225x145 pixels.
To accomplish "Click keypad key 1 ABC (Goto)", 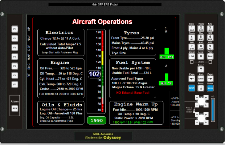I will [x=192, y=28].
